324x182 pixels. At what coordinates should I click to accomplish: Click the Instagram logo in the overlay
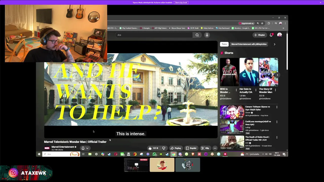(x=13, y=173)
